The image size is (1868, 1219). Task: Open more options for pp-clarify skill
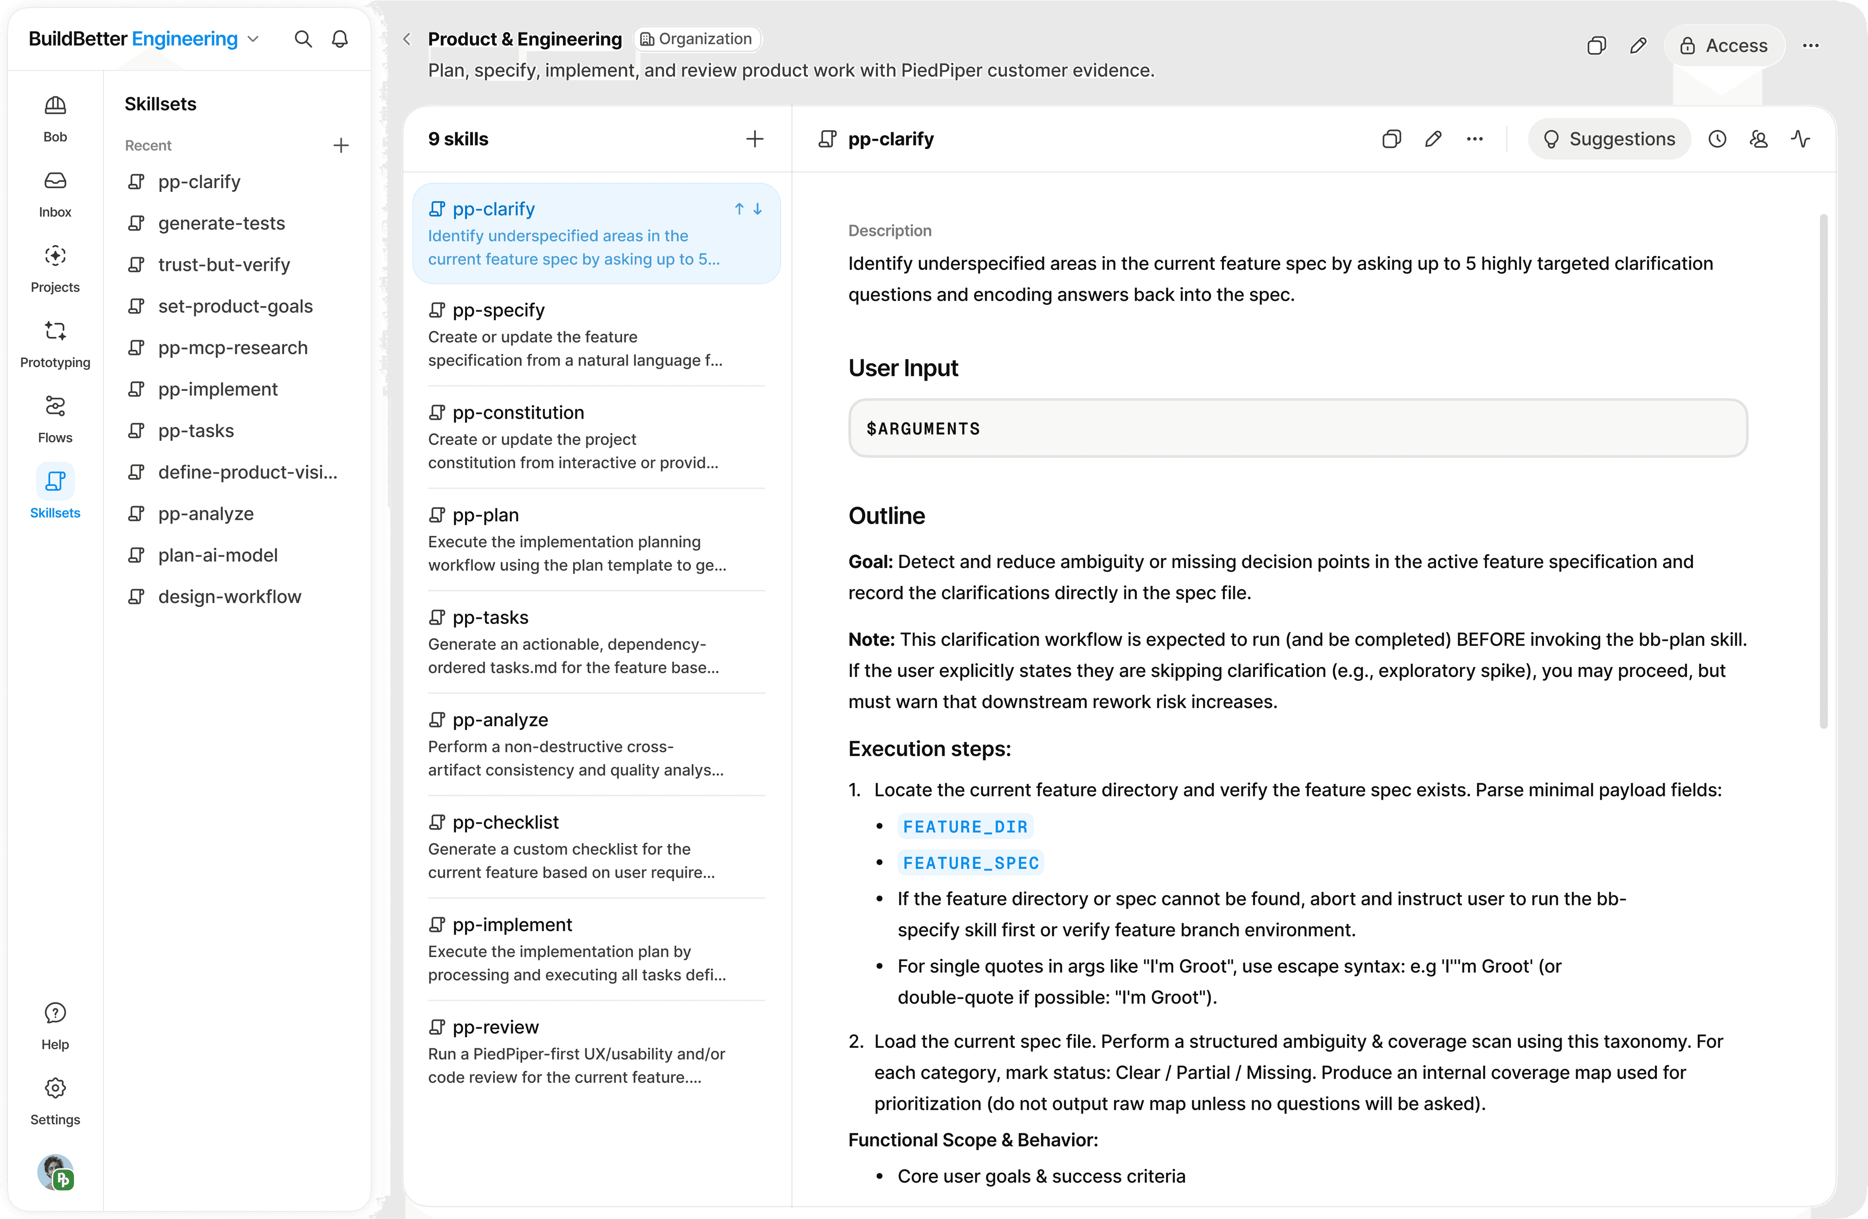1475,139
